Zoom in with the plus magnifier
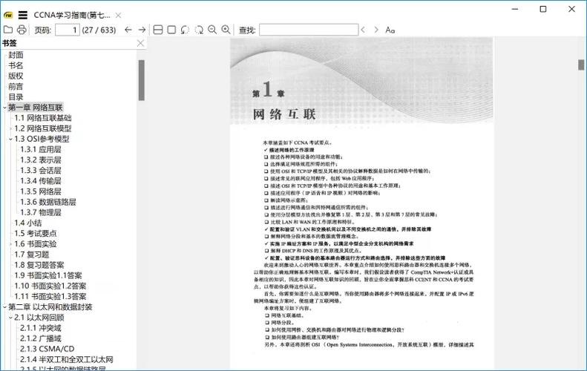587x371 pixels. coord(226,30)
